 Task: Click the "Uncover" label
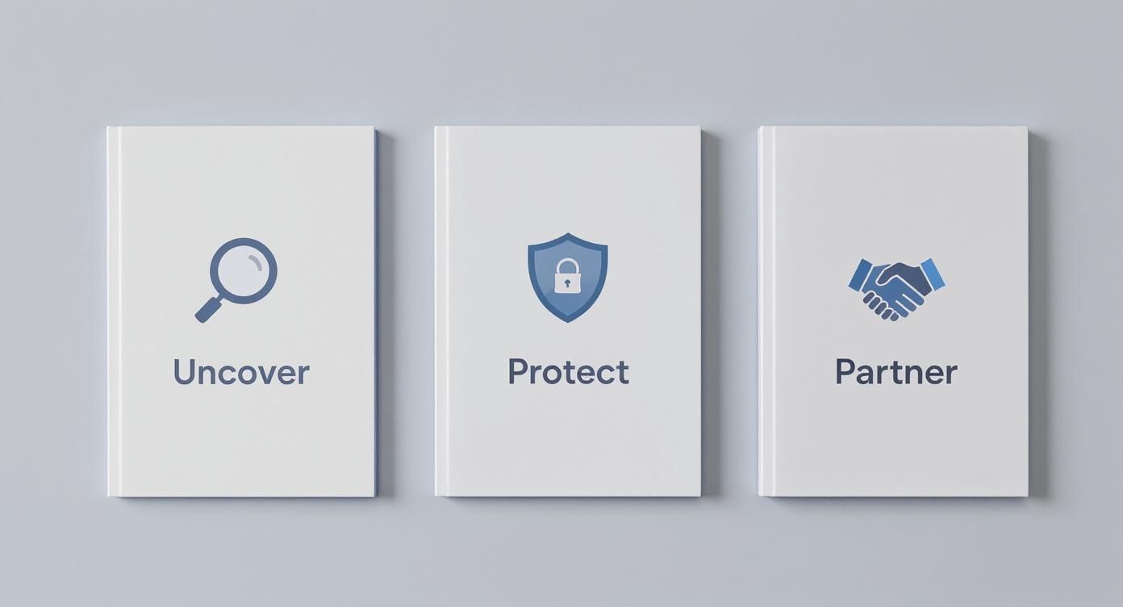(241, 372)
